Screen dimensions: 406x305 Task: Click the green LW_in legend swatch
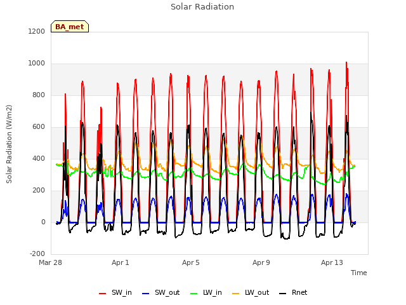pyautogui.click(x=194, y=294)
